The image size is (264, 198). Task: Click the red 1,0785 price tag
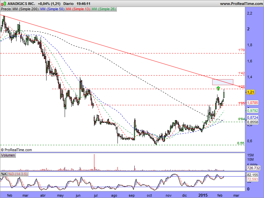click(252, 103)
